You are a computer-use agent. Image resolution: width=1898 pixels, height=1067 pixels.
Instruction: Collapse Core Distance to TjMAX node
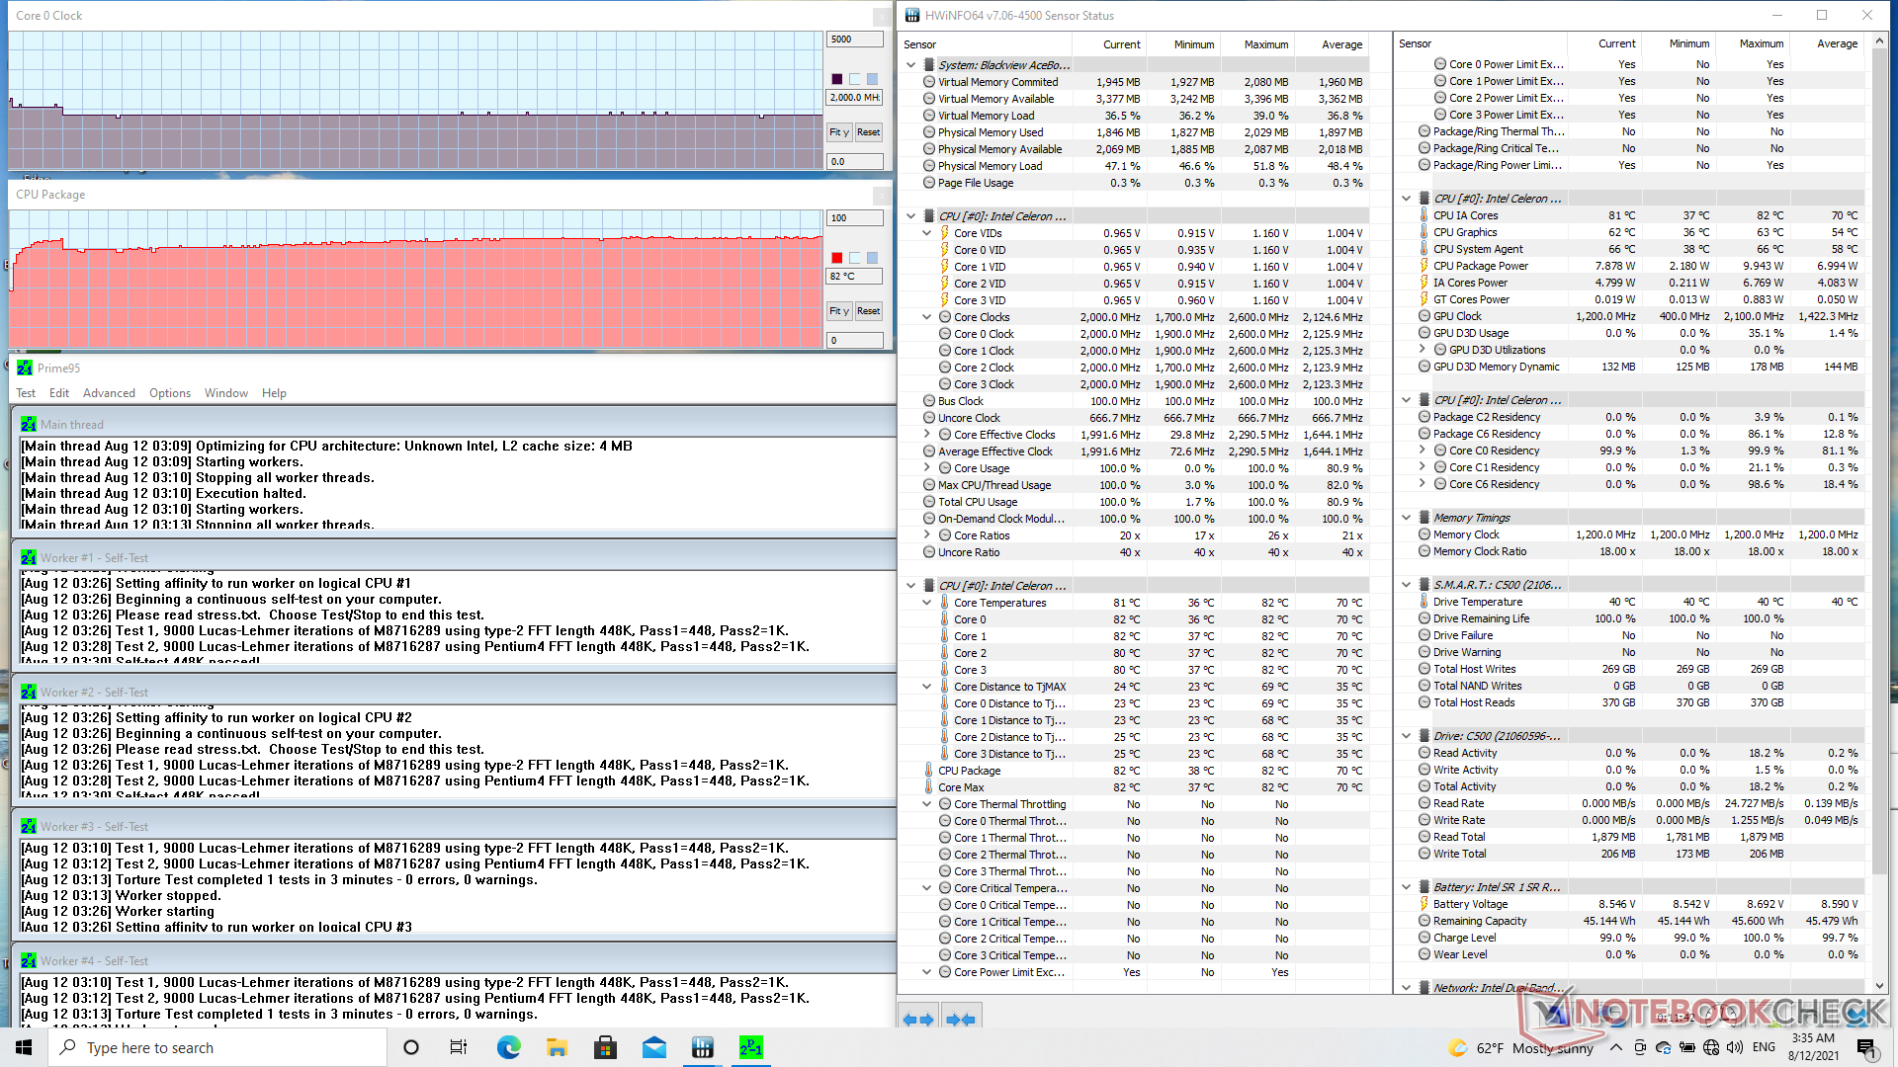pos(926,687)
